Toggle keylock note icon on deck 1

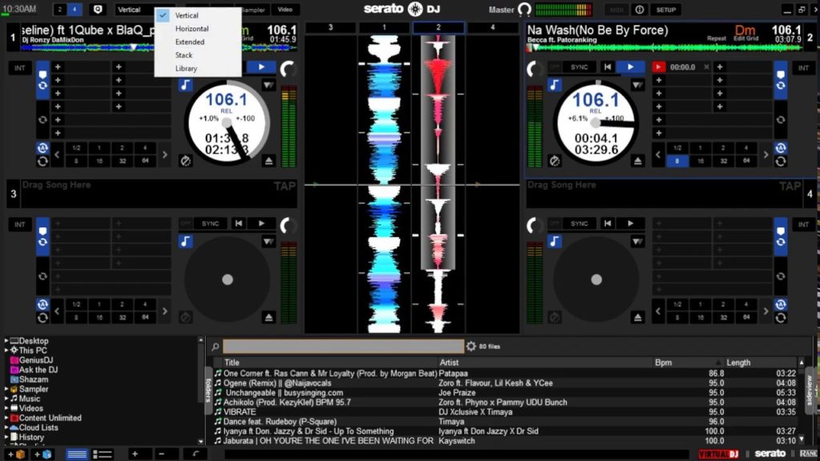(185, 85)
